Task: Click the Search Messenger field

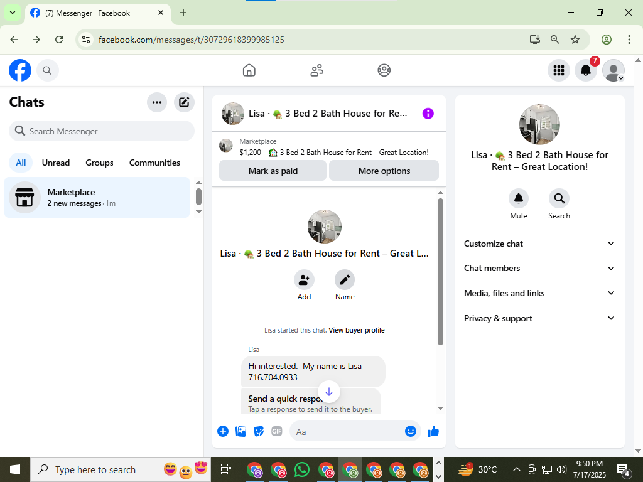Action: (102, 131)
